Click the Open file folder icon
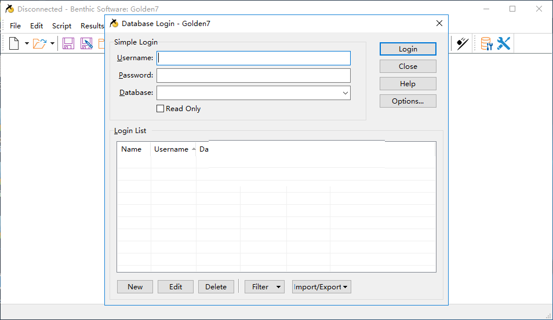This screenshot has width=553, height=320. [x=39, y=43]
